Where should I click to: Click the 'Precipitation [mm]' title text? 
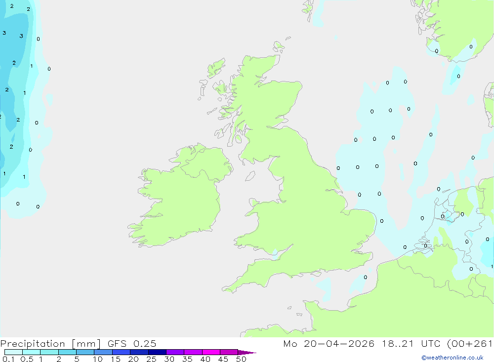tap(51, 344)
